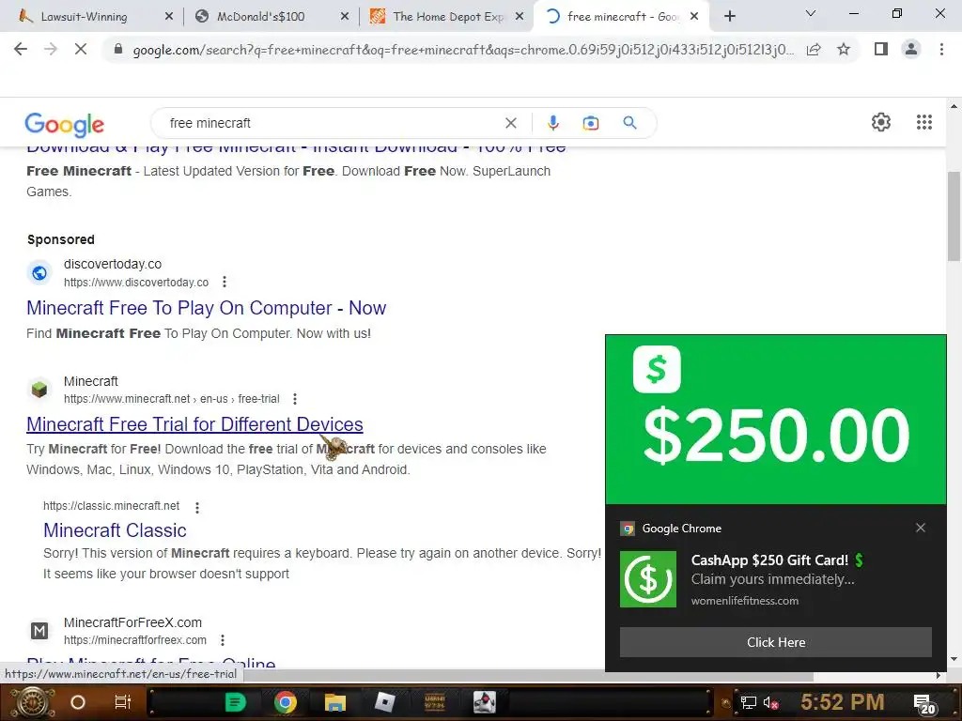
Task: Open a new browser tab
Action: pyautogui.click(x=729, y=17)
